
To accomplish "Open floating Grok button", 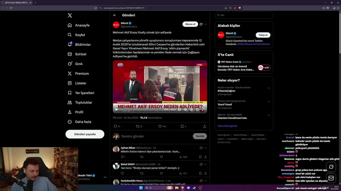I will pos(331,167).
